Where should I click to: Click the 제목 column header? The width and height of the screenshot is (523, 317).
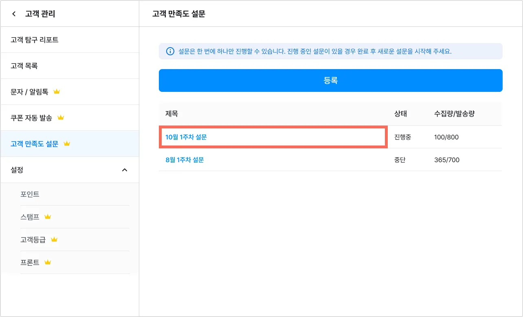click(x=171, y=114)
